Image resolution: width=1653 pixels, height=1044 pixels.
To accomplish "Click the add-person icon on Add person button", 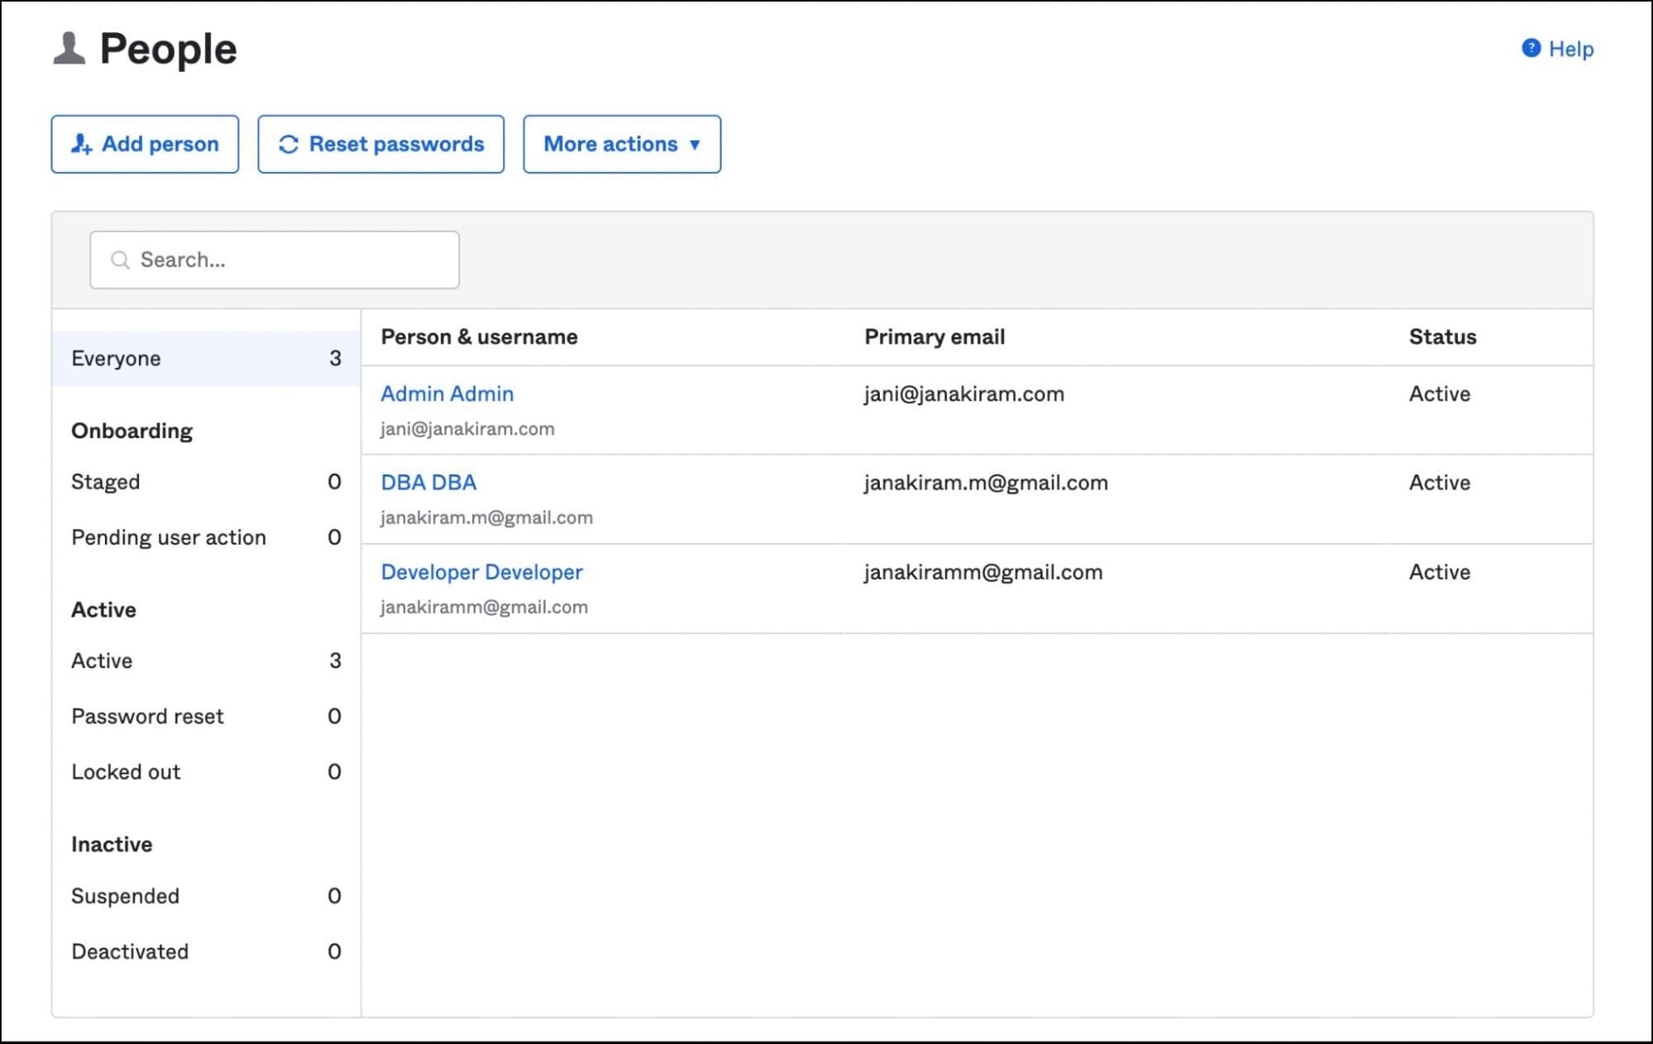I will (x=81, y=145).
